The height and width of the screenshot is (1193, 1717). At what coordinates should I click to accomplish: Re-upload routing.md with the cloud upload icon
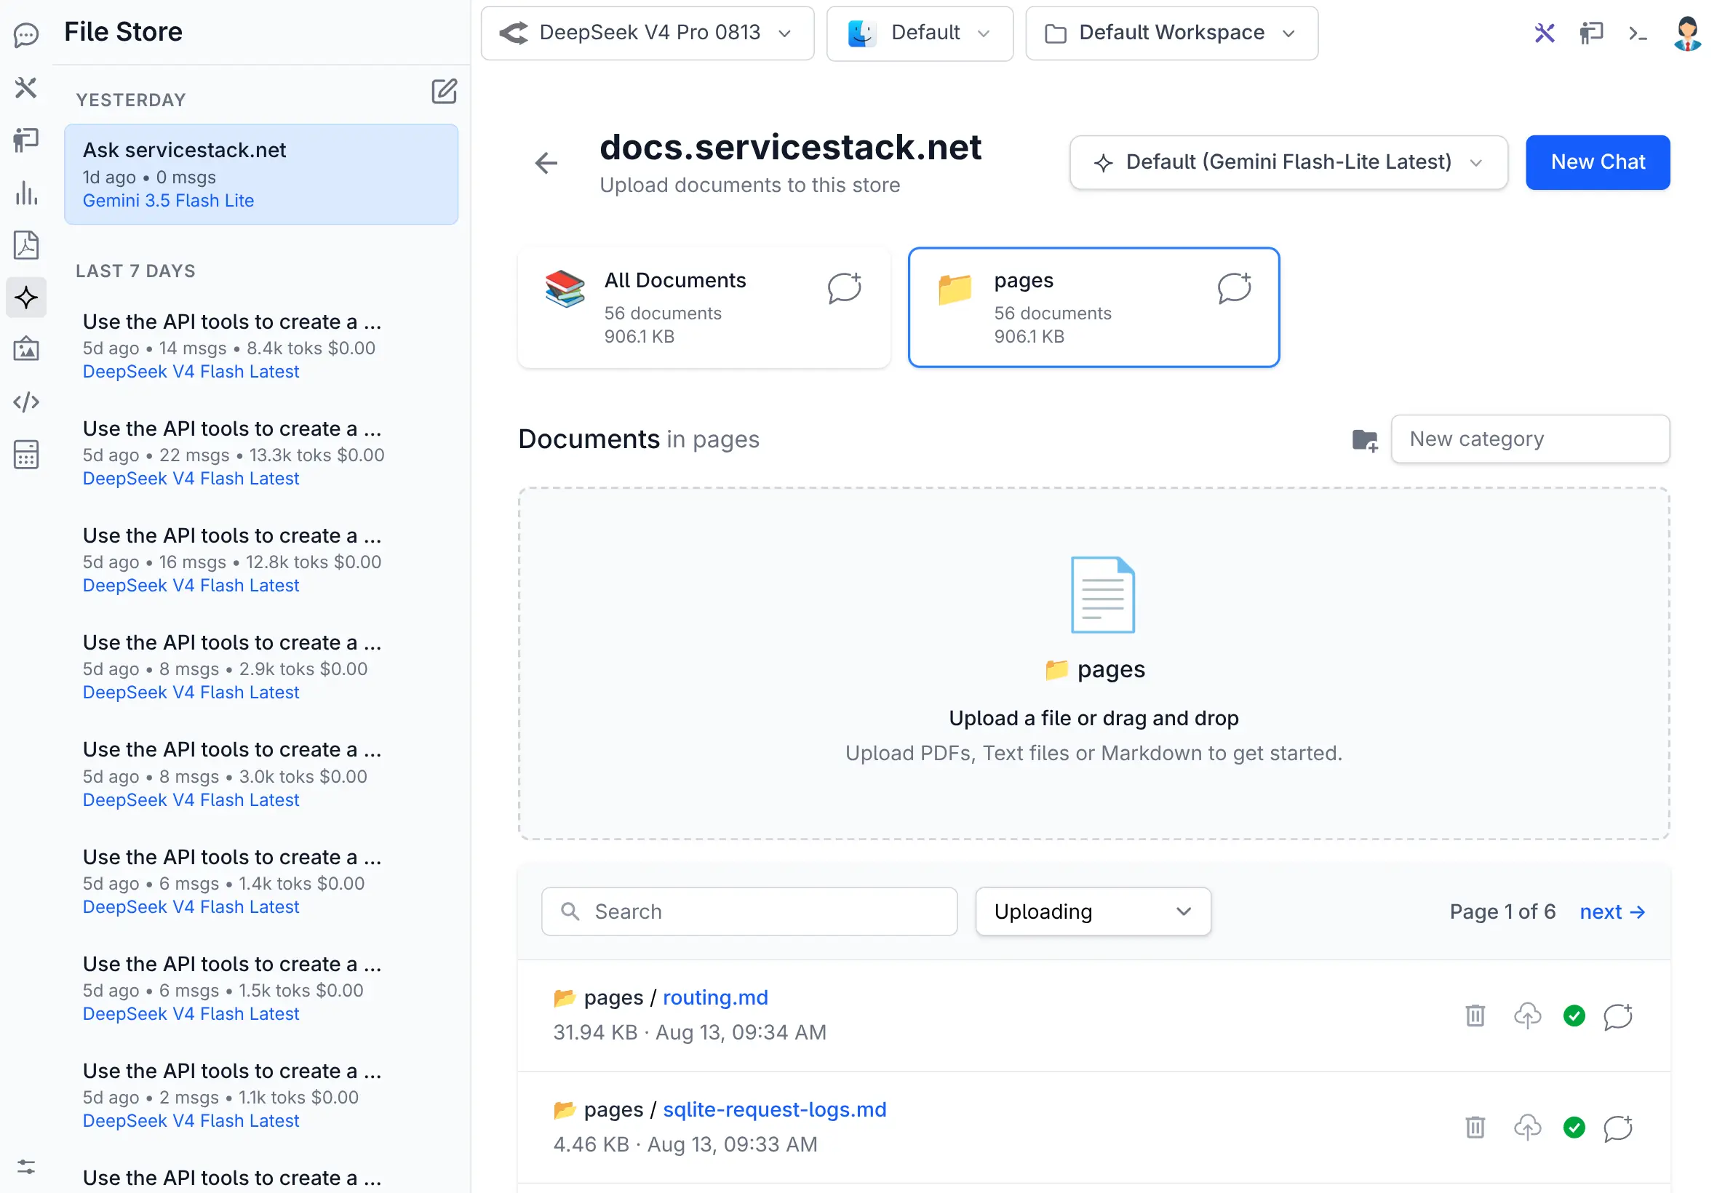coord(1527,1016)
